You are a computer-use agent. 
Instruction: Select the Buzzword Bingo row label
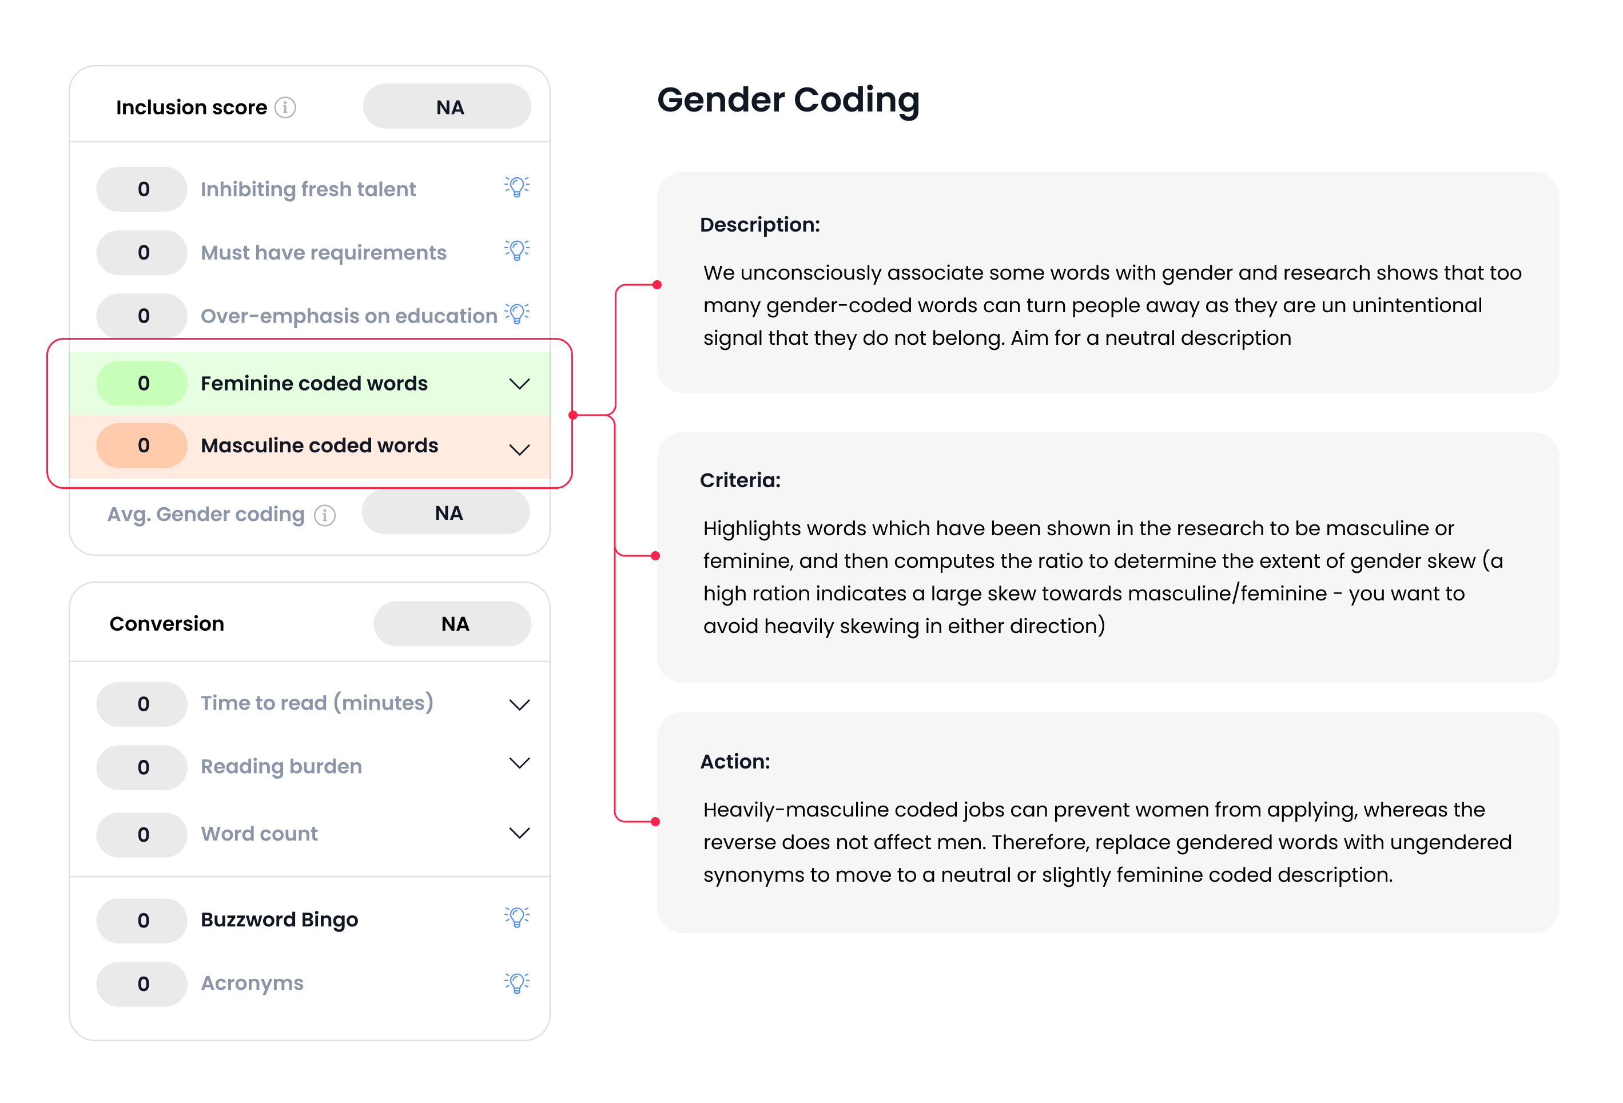pyautogui.click(x=279, y=919)
